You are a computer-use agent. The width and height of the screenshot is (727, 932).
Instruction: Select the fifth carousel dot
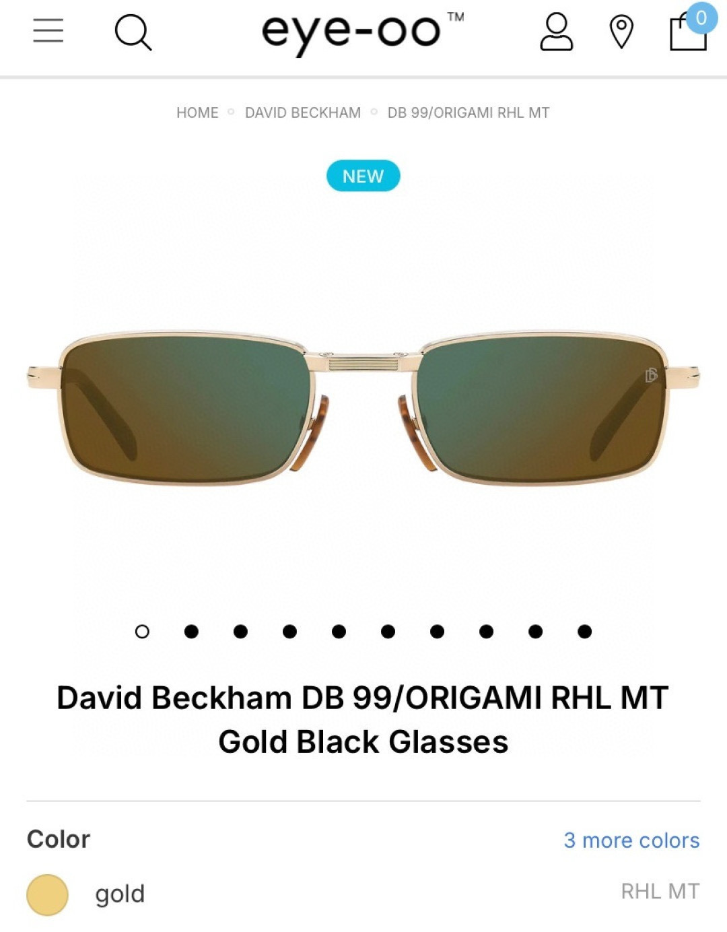339,632
